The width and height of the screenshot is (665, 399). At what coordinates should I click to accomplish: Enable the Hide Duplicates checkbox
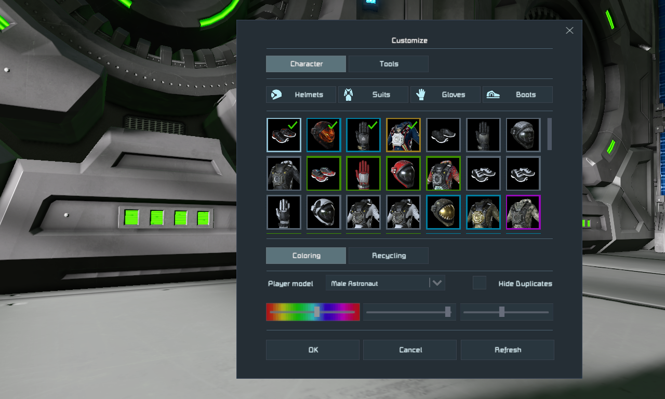point(479,283)
